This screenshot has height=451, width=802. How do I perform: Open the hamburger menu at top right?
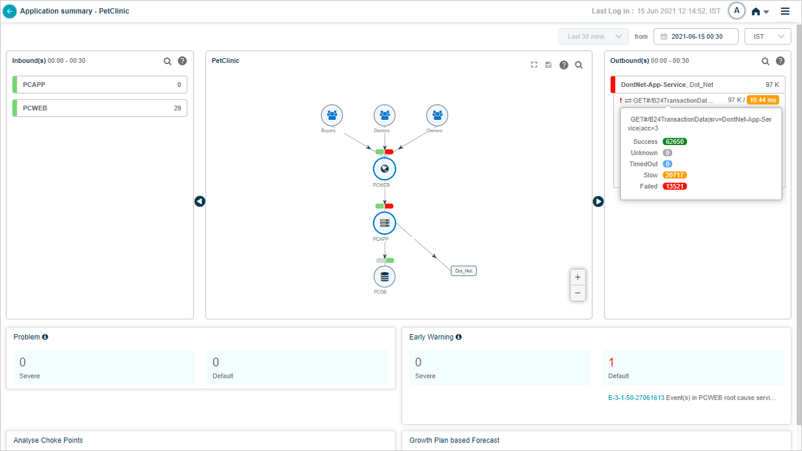[x=785, y=11]
